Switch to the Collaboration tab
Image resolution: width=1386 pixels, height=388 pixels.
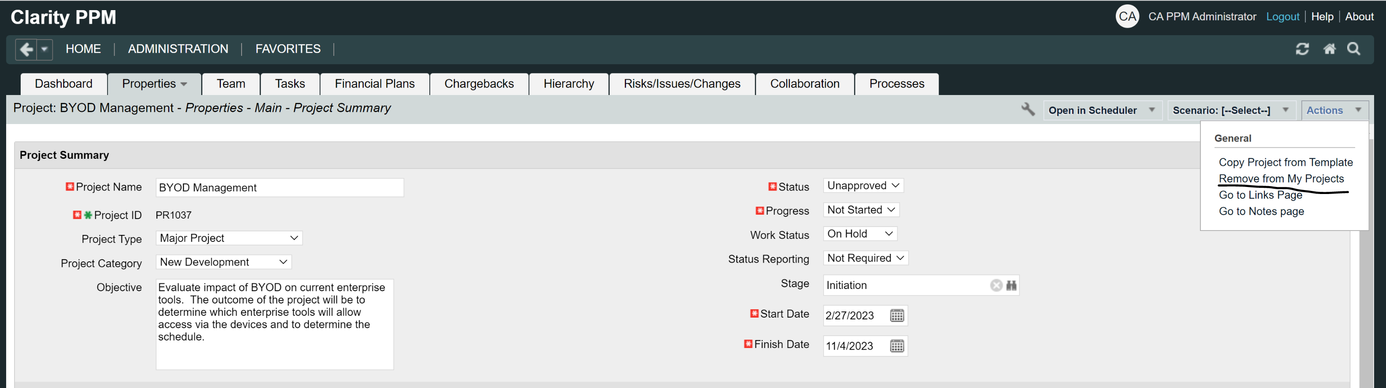(805, 84)
